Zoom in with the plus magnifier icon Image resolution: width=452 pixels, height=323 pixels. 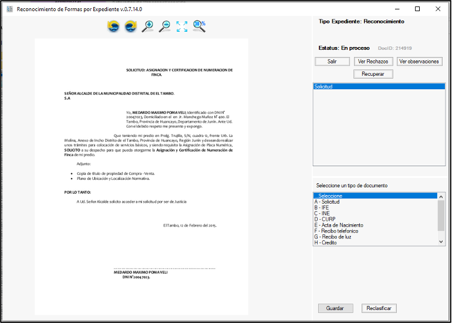point(147,26)
